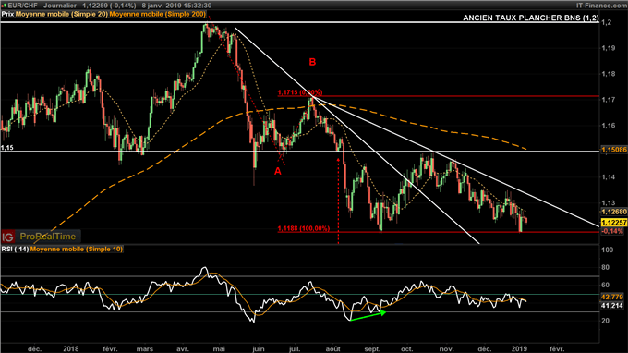Open Moyenne mobile (Simple 200) indicator settings
This screenshot has height=353, width=628.
[157, 14]
